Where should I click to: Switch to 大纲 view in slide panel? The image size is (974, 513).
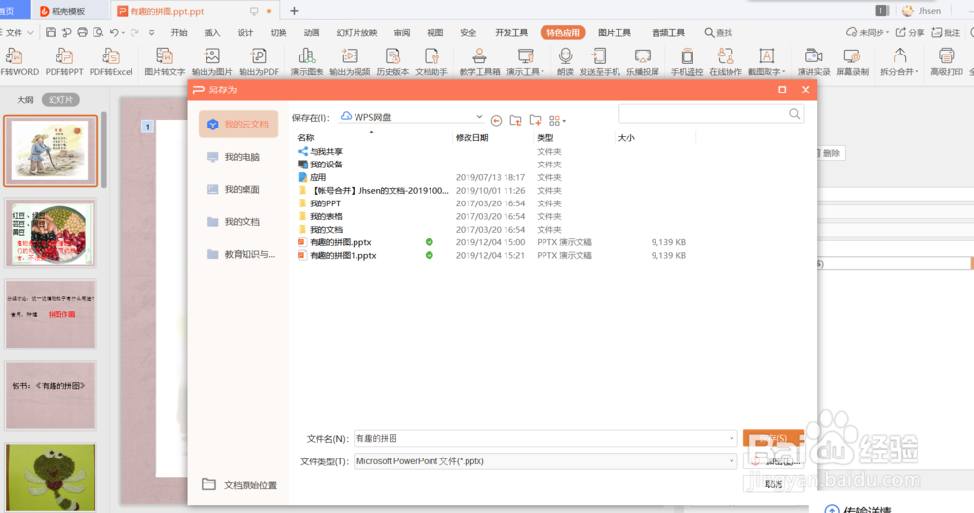click(25, 100)
